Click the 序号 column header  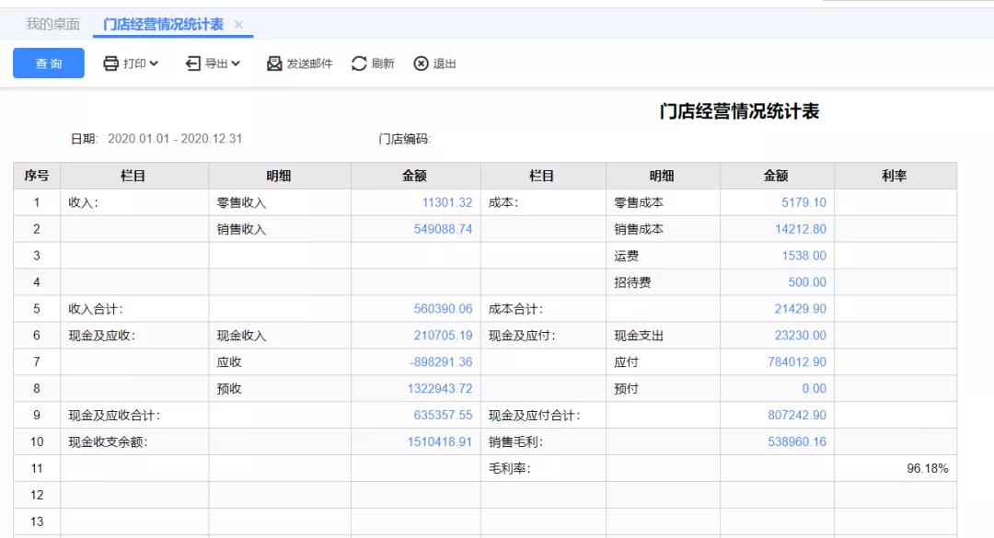point(37,176)
